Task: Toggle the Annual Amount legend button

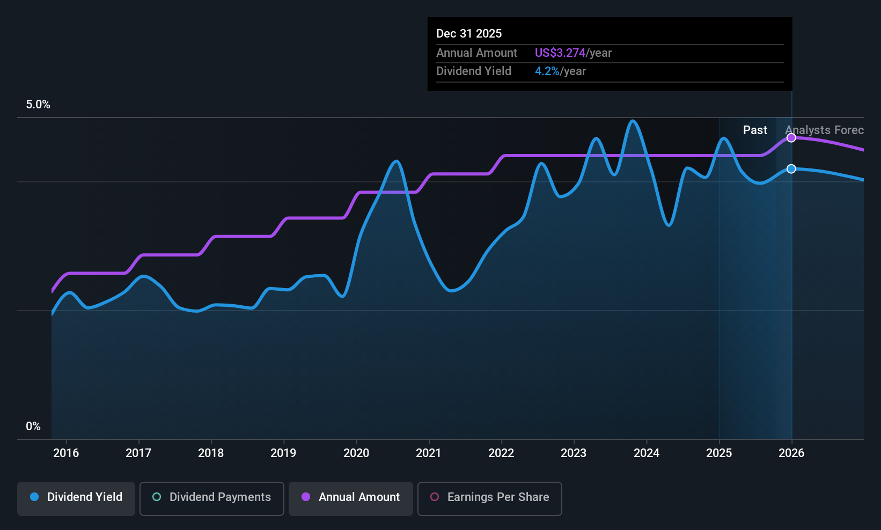Action: (350, 498)
